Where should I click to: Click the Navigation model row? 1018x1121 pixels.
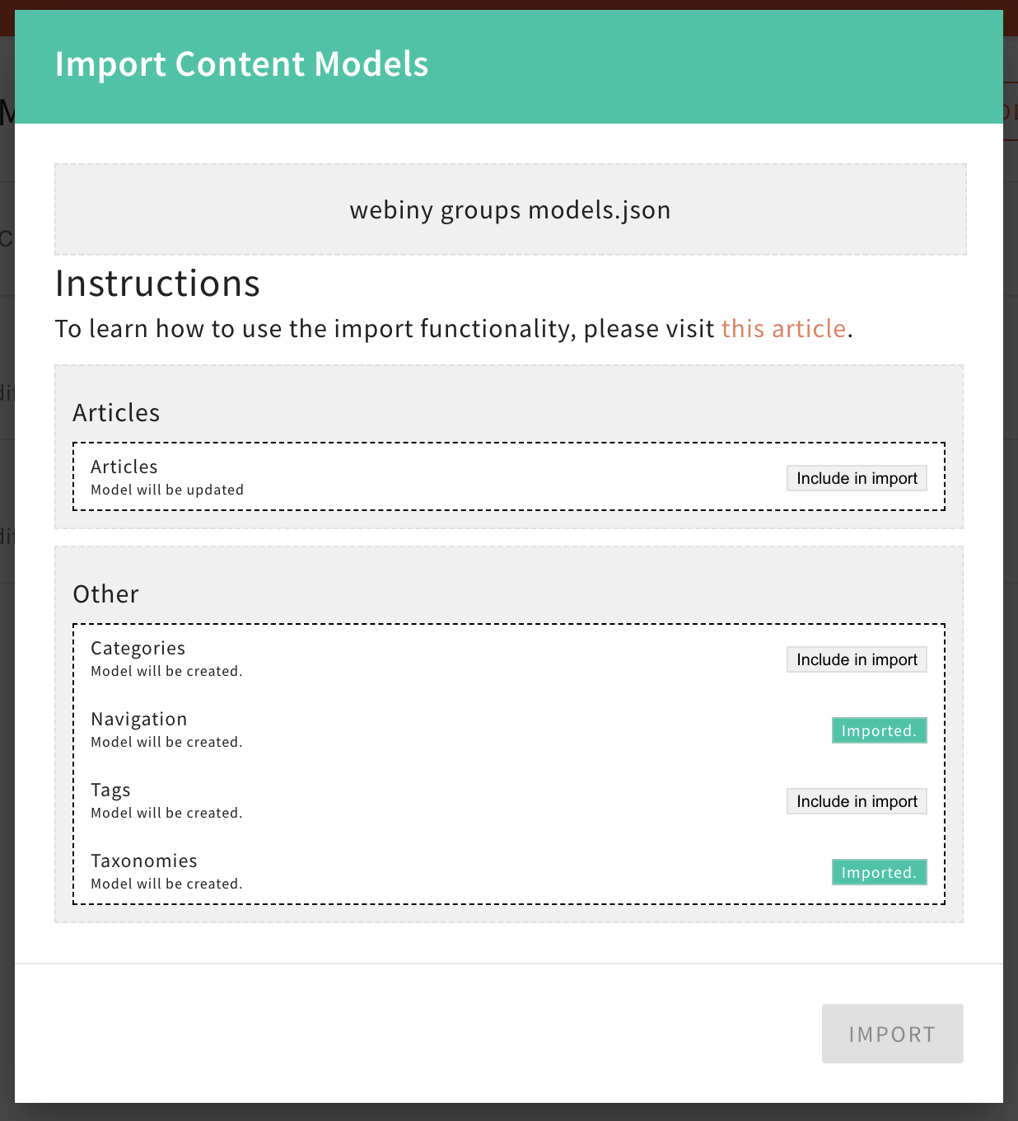tap(329, 729)
